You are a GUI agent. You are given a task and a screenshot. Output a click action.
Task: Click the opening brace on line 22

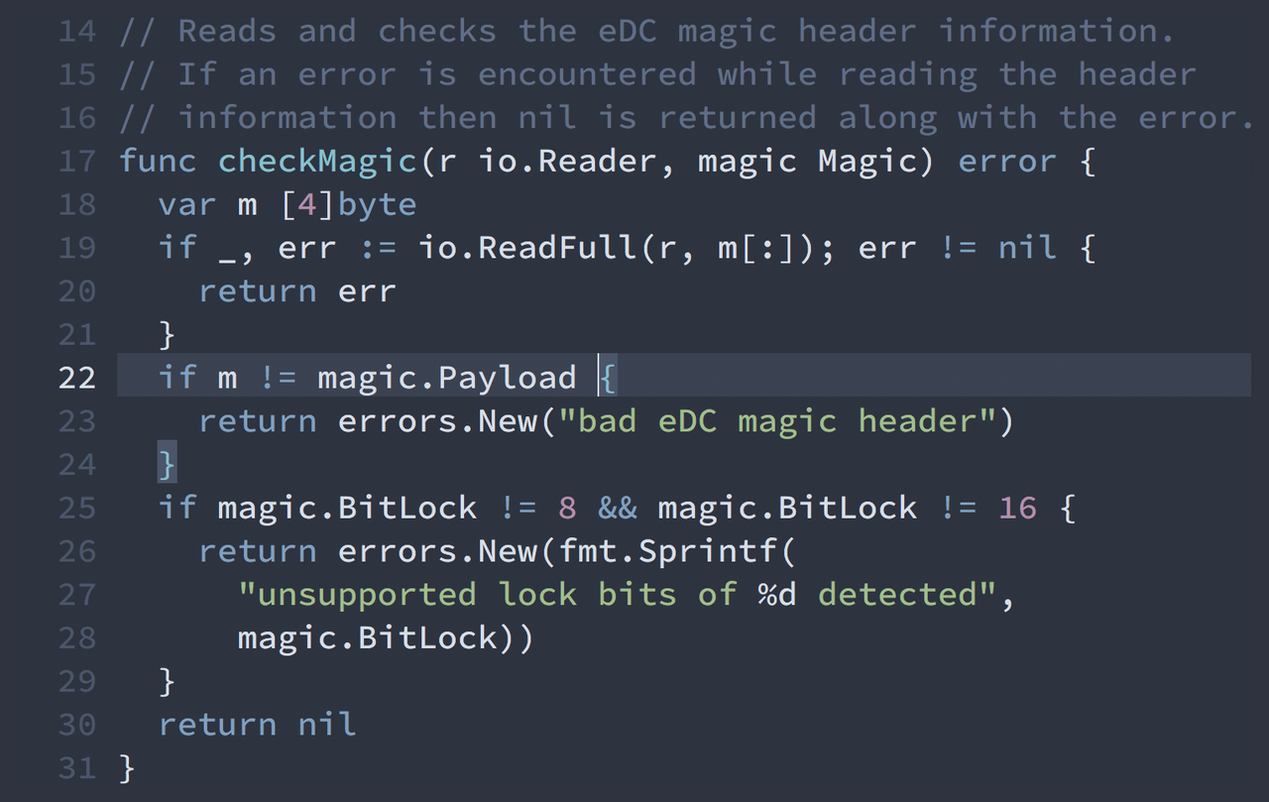tap(608, 378)
